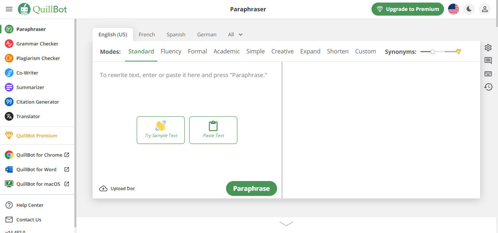Viewport: 498px width, 233px height.
Task: Select the English (US) tab
Action: (113, 35)
